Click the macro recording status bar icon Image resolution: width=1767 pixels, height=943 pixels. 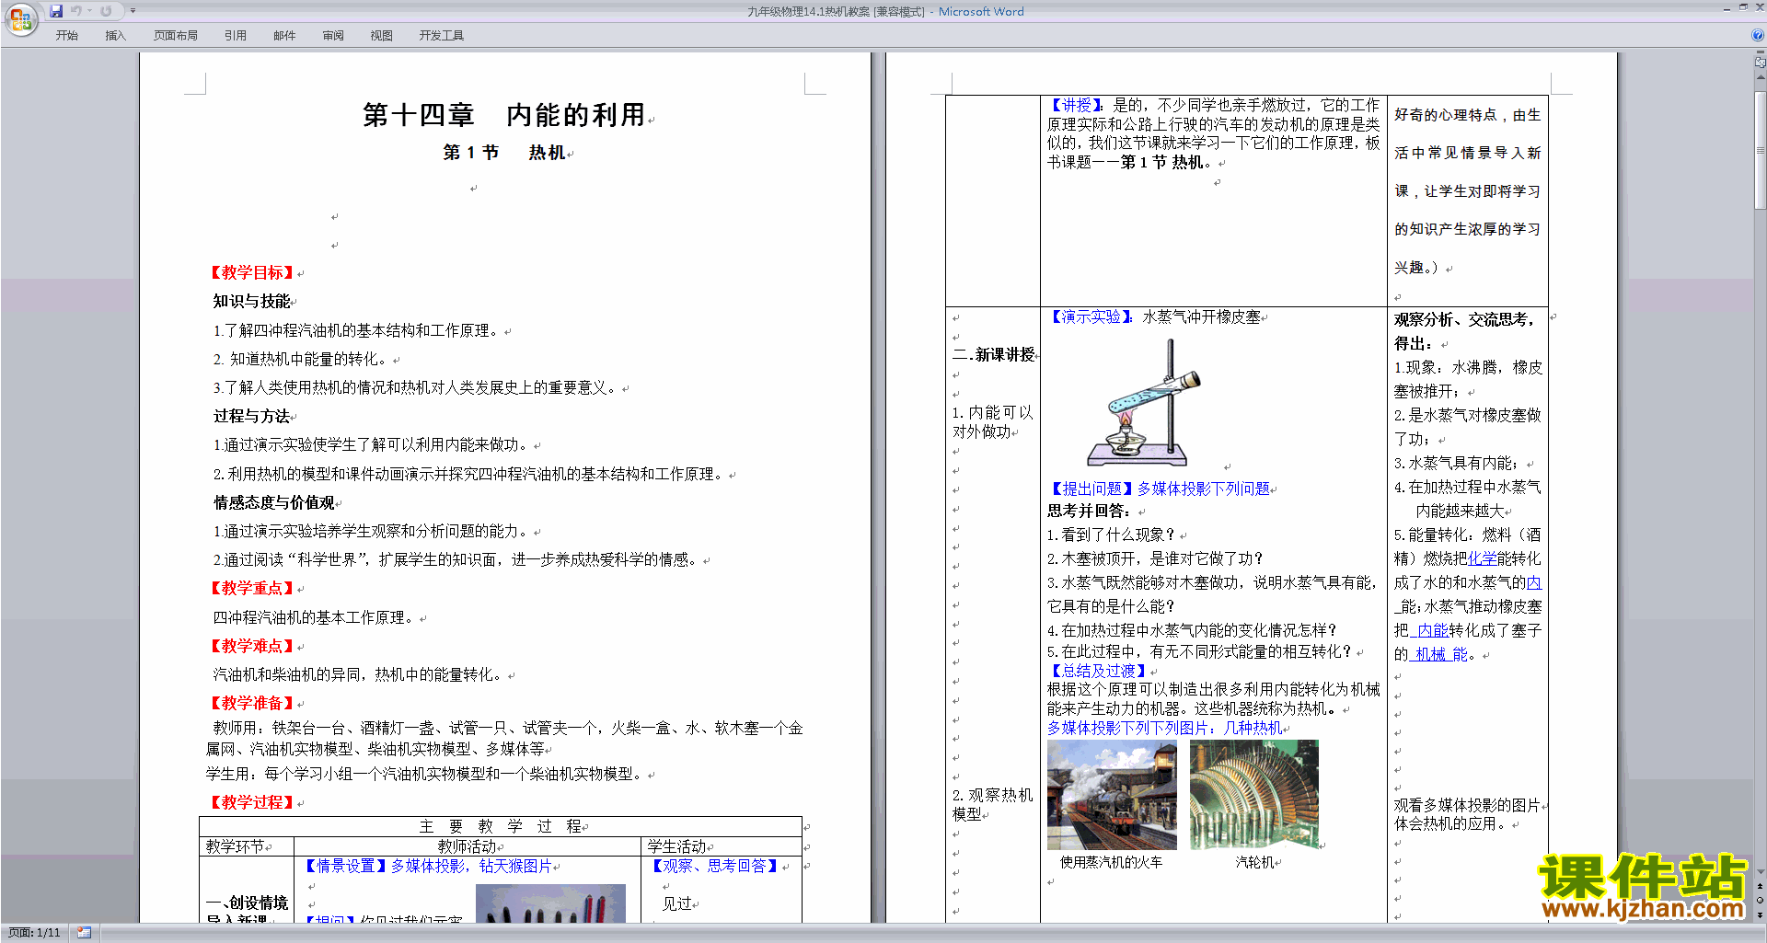point(85,933)
